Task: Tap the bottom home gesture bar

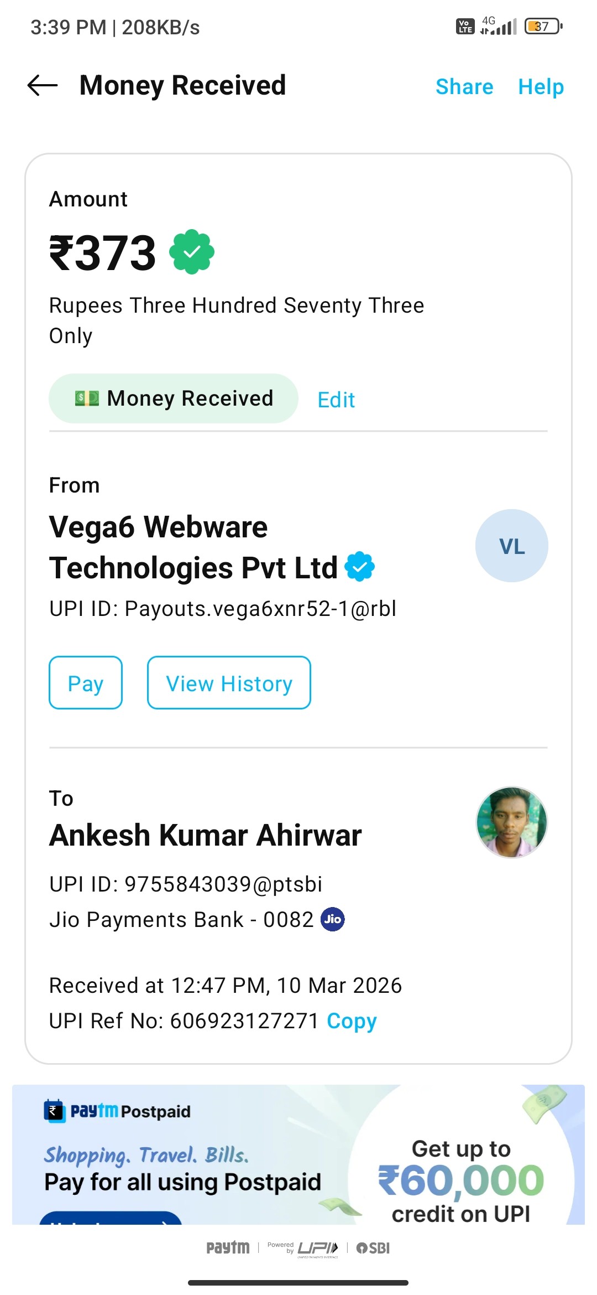Action: point(298,1282)
